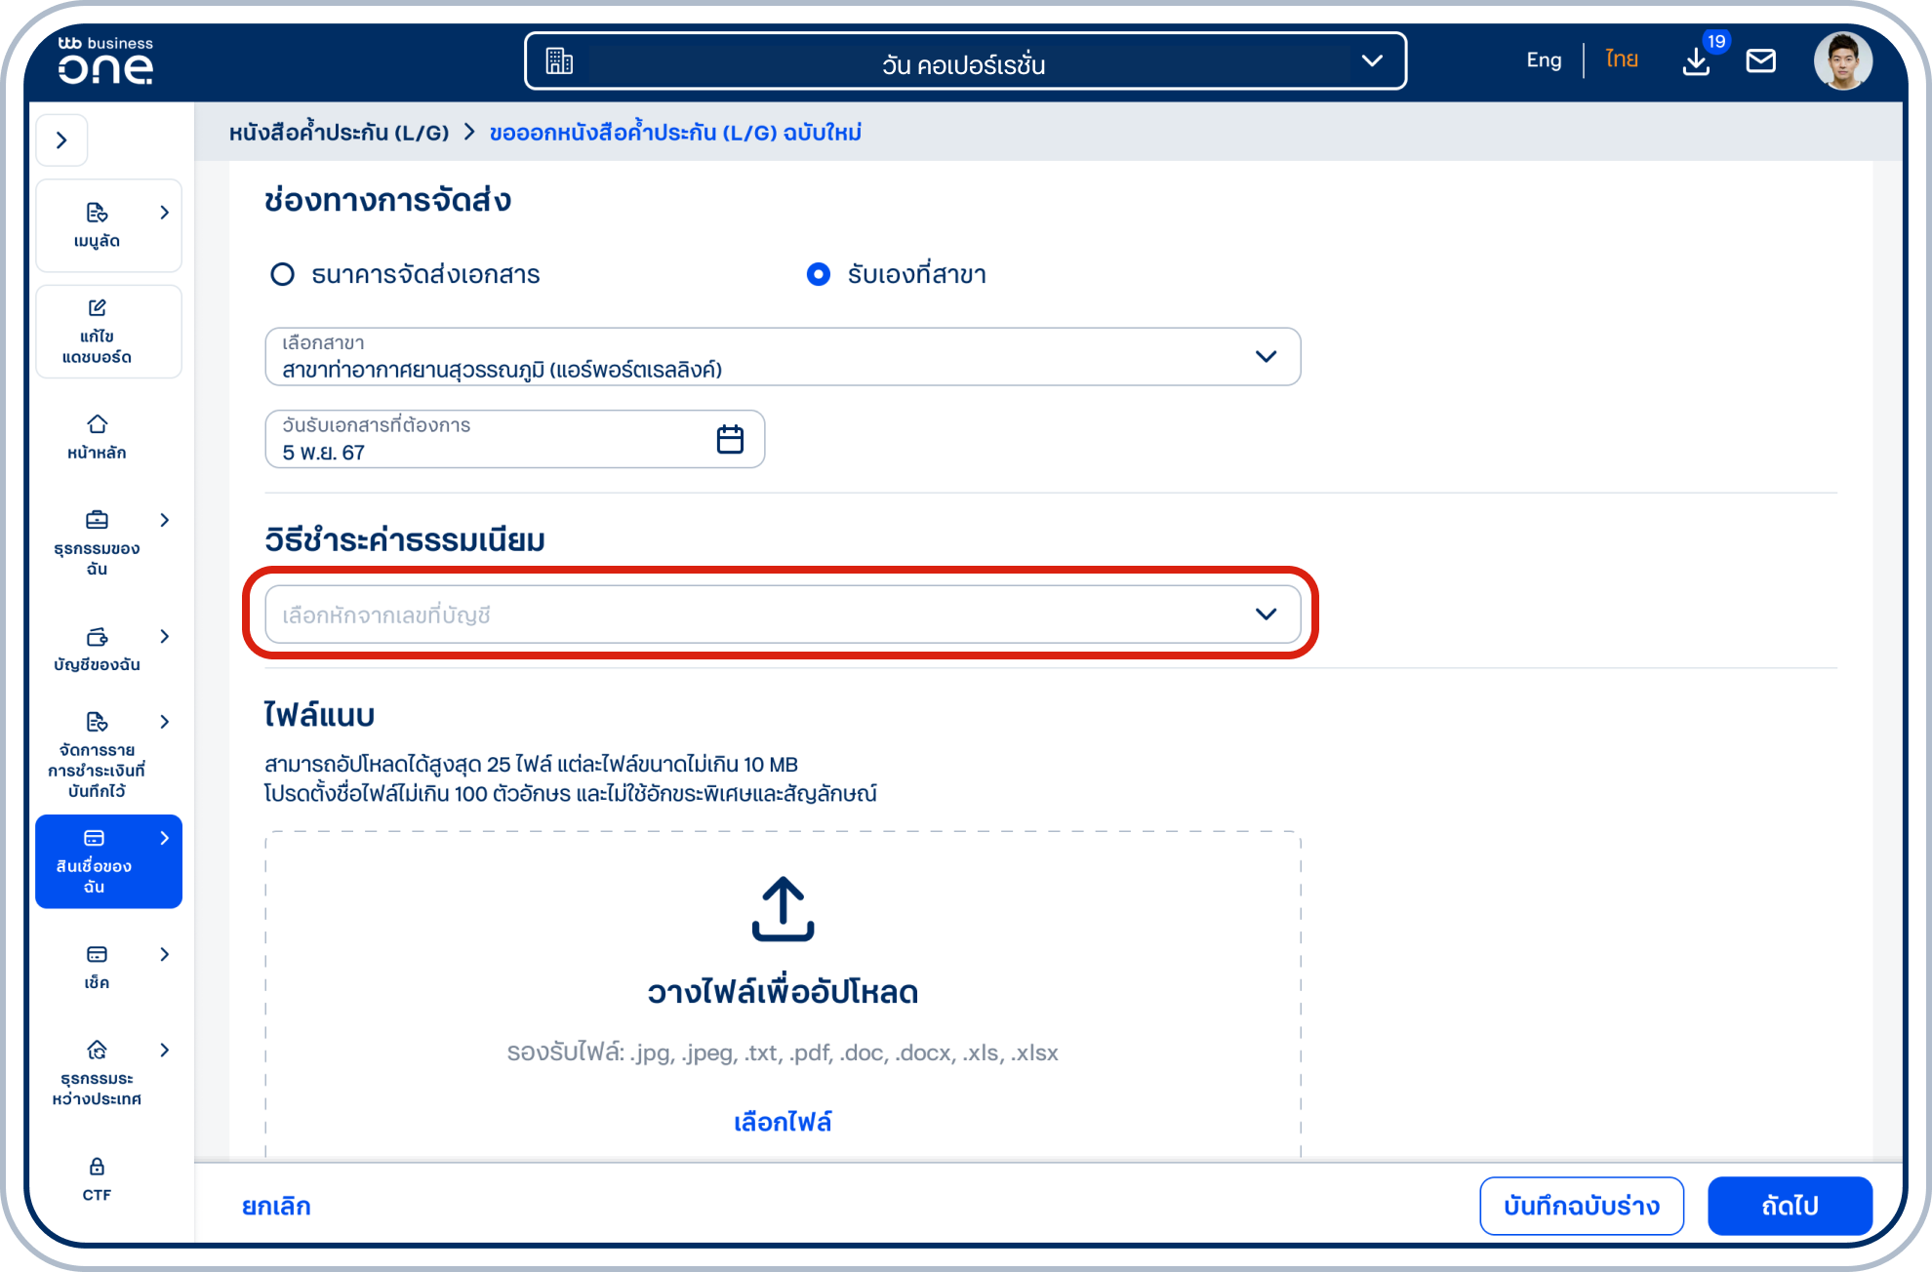Open the mail envelope icon
Viewport: 1932px width, 1272px height.
pos(1760,61)
